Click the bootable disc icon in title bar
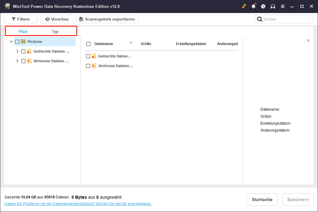 click(x=263, y=6)
